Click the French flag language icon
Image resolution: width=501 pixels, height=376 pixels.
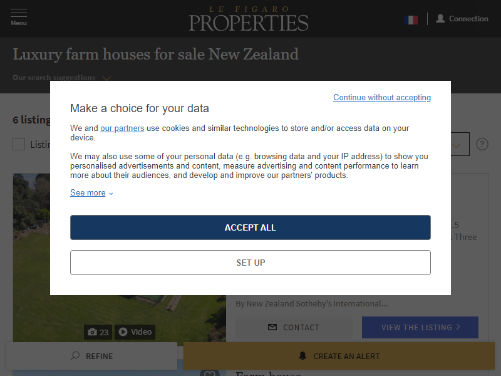click(411, 19)
